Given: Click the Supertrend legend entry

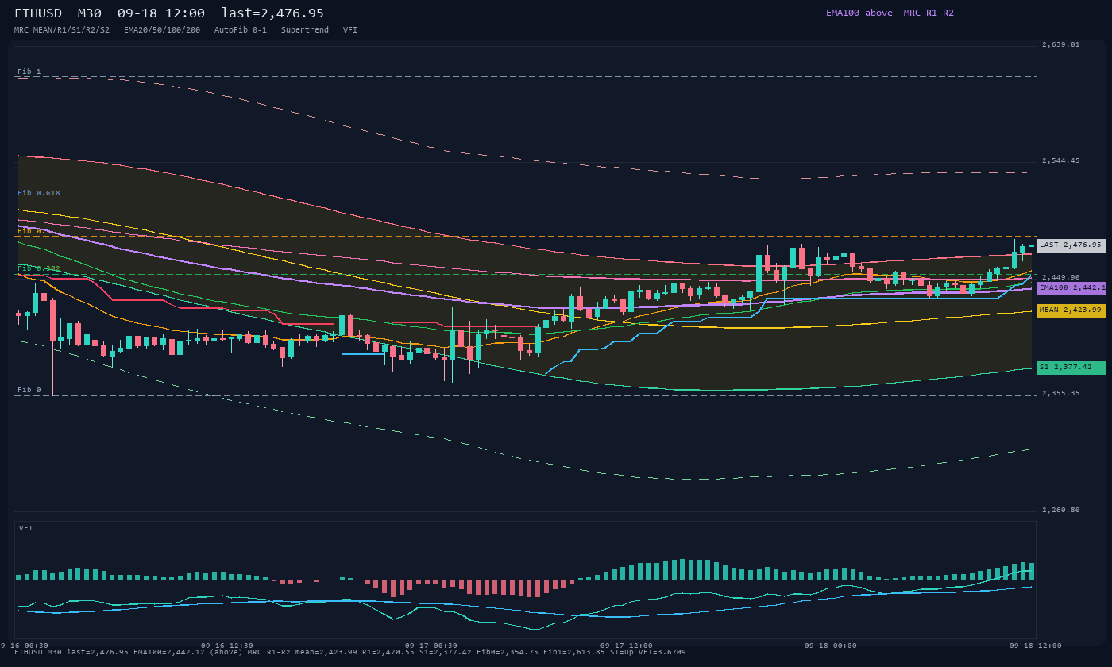Looking at the screenshot, I should coord(305,30).
